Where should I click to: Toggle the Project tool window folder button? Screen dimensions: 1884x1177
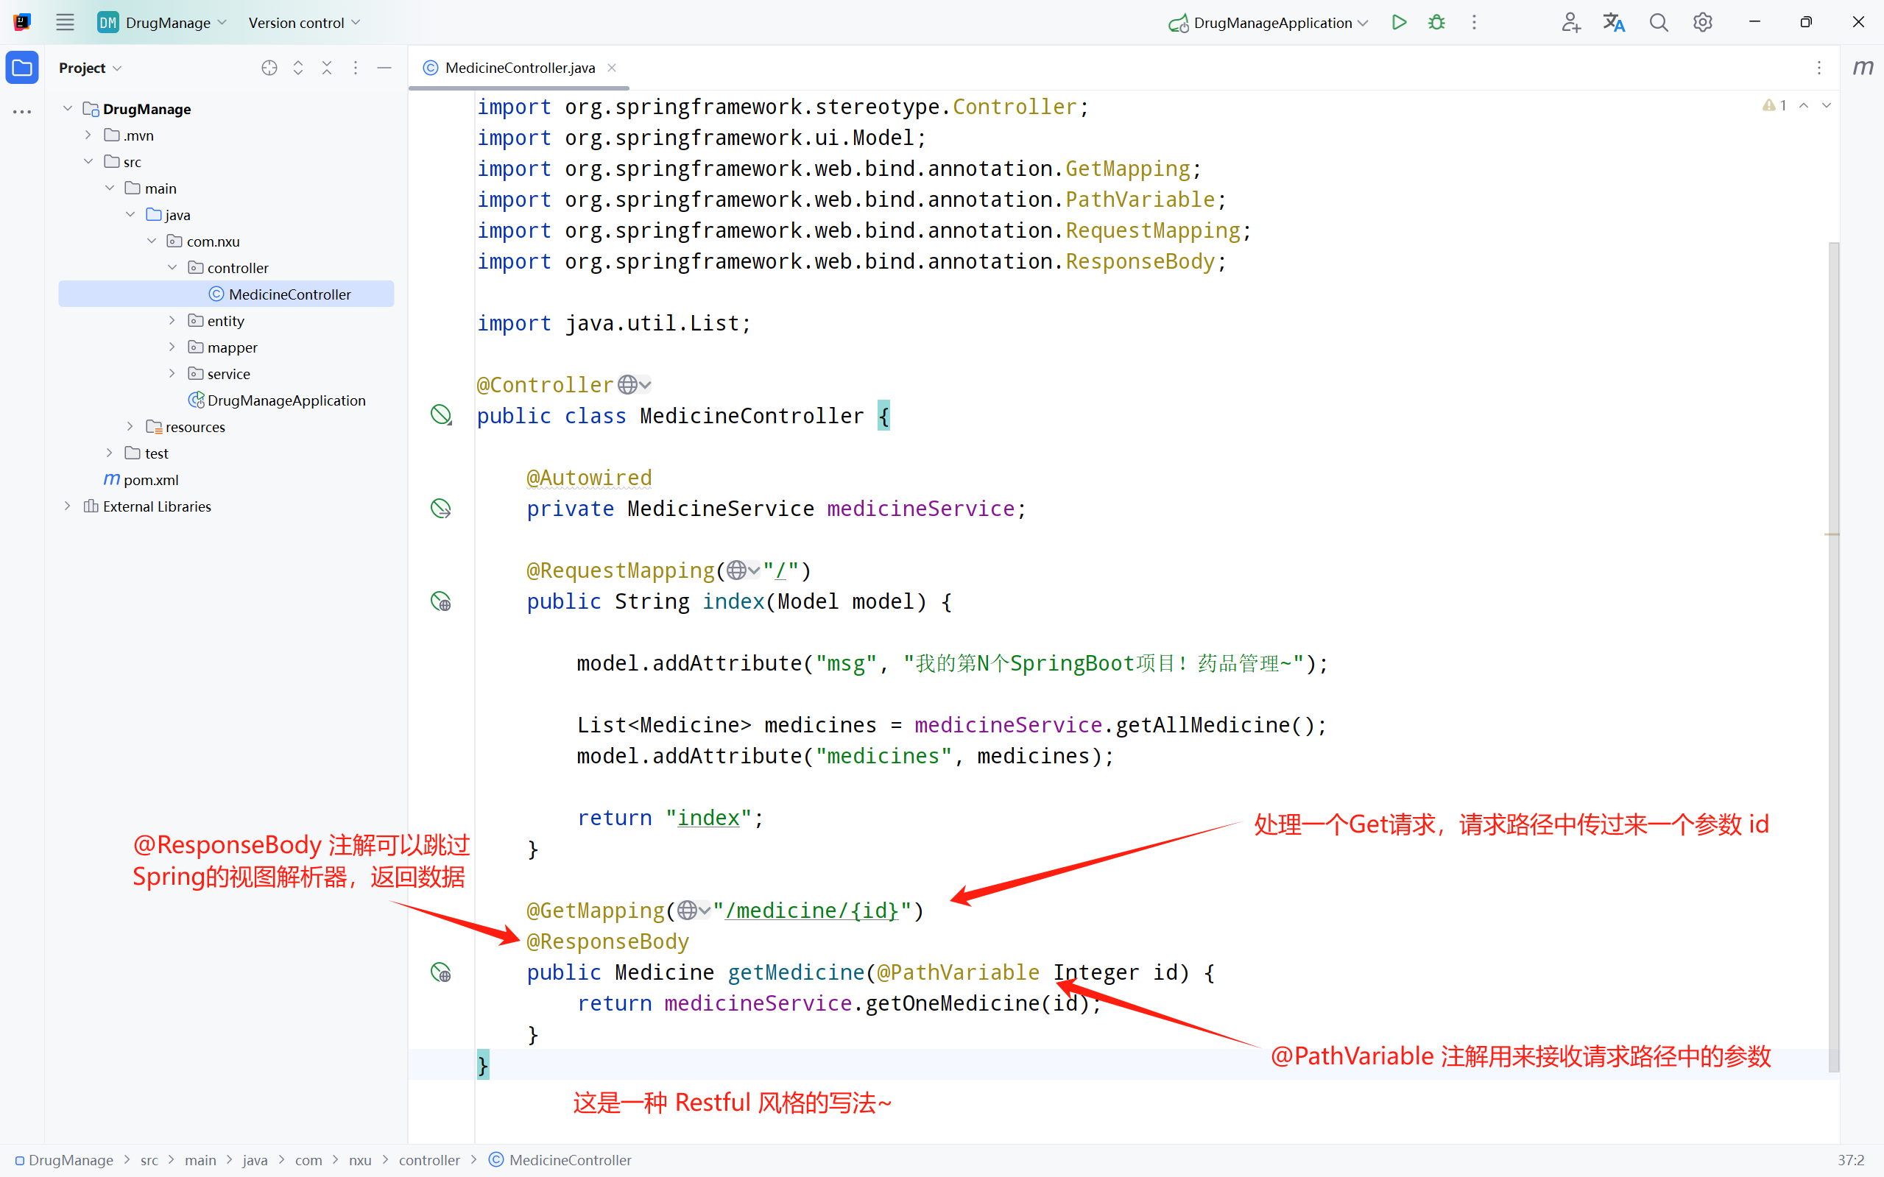tap(22, 68)
